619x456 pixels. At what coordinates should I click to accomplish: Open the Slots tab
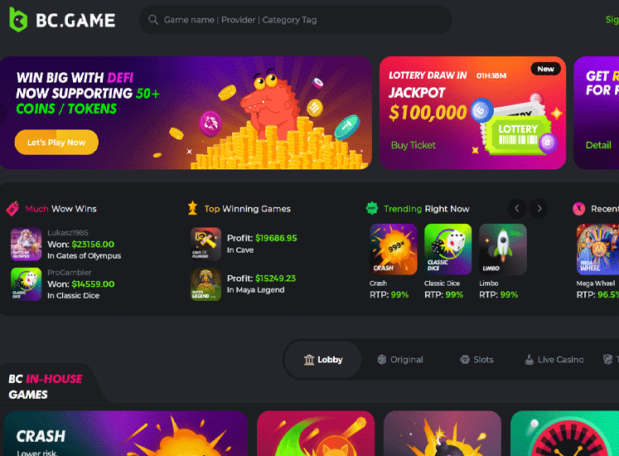click(x=476, y=360)
